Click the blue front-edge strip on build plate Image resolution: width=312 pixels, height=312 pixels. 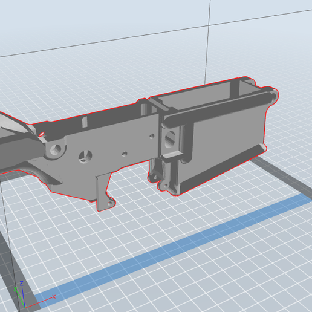174,251
